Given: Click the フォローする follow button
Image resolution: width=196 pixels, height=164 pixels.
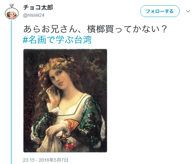Looking at the screenshot, I should coord(160,11).
